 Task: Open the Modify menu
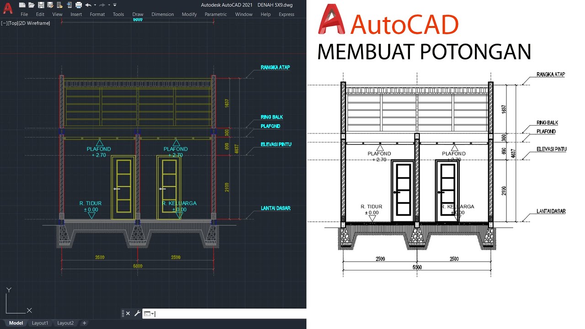tap(189, 14)
